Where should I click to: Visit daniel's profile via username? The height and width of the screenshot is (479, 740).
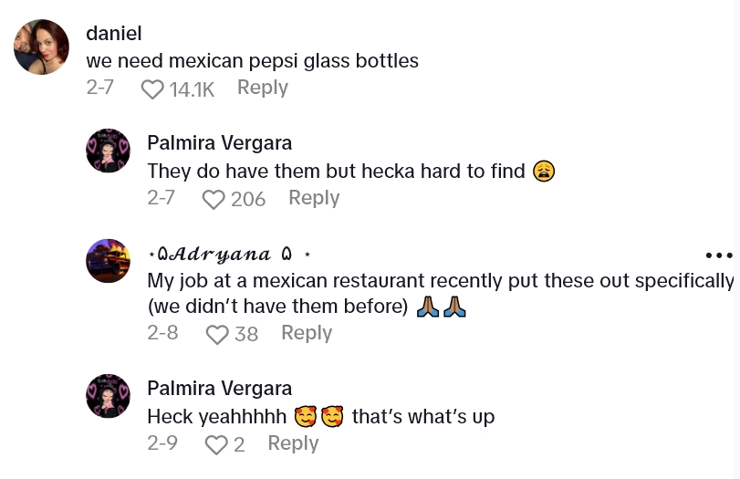click(x=114, y=34)
